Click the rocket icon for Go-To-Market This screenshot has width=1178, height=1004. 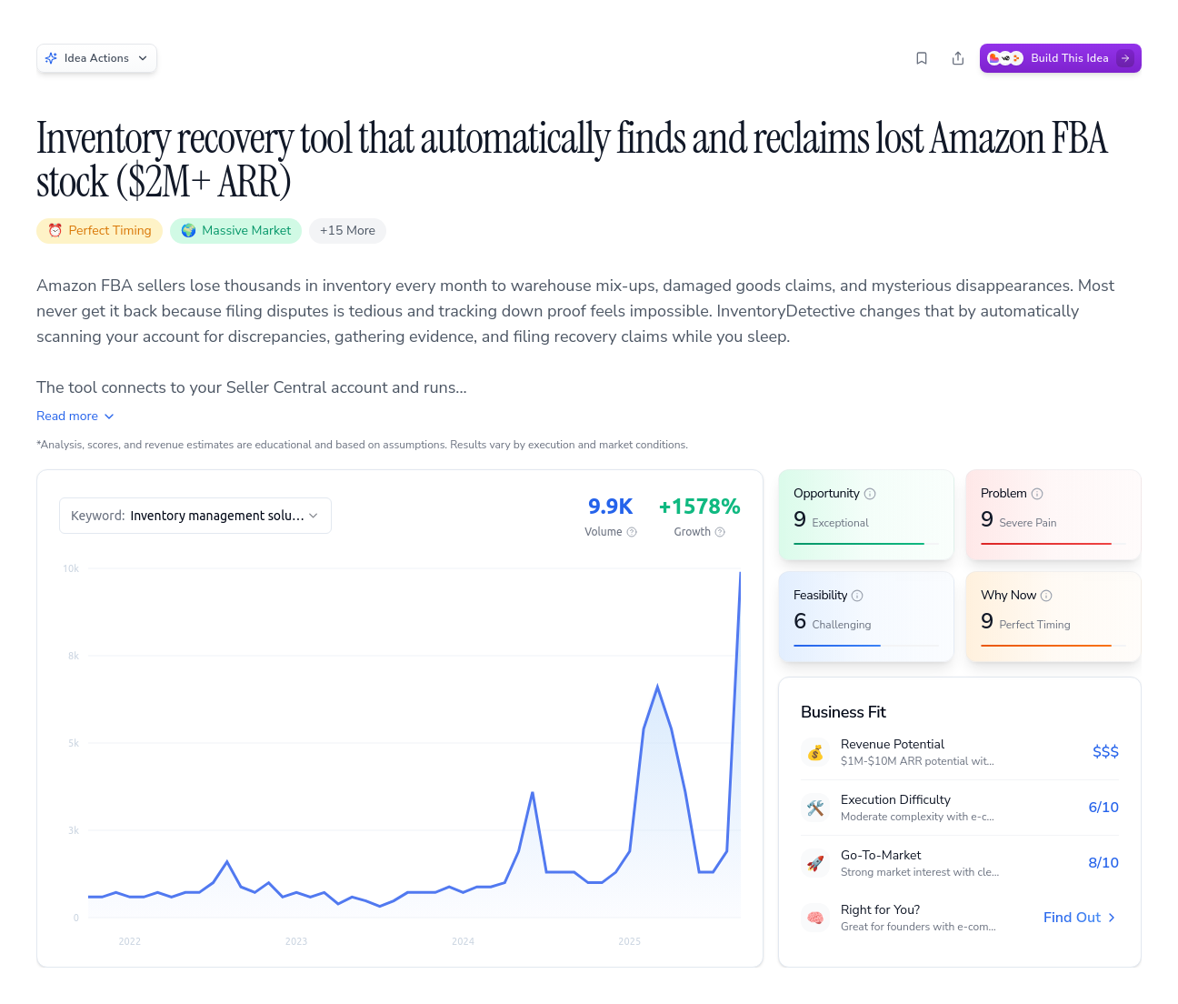coord(815,863)
